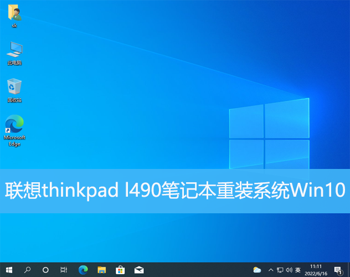Open the weather widget in system tray

click(257, 270)
